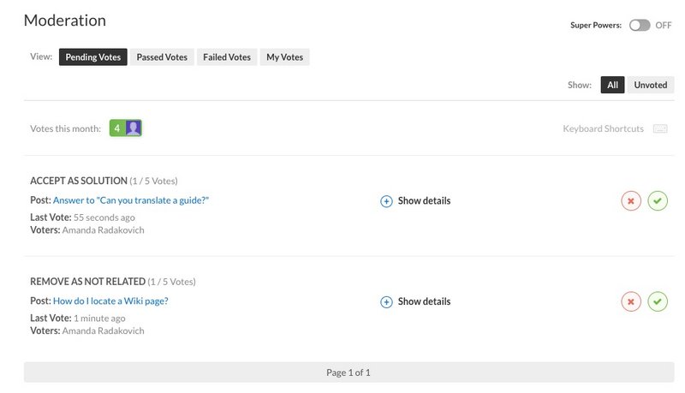Image resolution: width=685 pixels, height=393 pixels.
Task: Reject the Remove as Not Related vote
Action: pos(631,301)
